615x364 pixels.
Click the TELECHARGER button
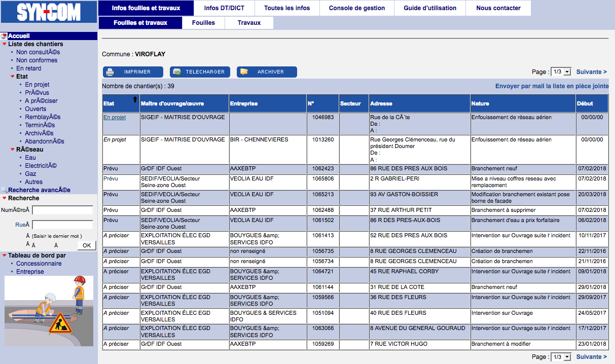(200, 72)
